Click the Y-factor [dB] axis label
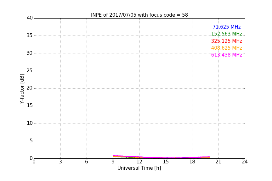 coord(22,89)
